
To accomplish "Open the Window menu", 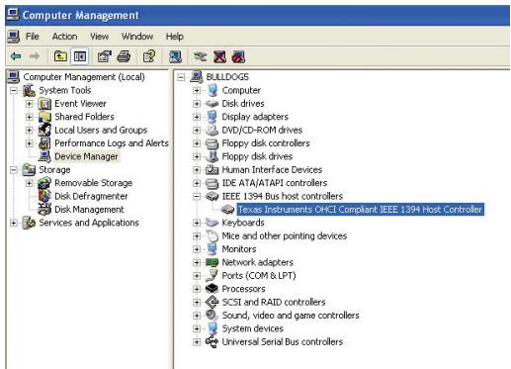I will (x=137, y=37).
